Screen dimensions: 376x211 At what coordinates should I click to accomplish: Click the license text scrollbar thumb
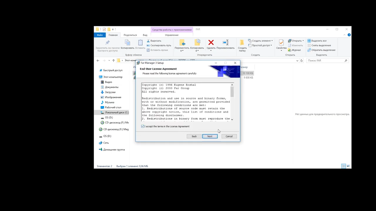pos(232,92)
